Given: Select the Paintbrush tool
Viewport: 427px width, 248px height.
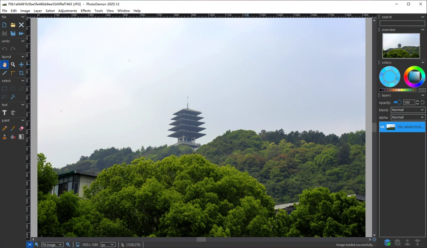Looking at the screenshot, I should click(x=13, y=128).
